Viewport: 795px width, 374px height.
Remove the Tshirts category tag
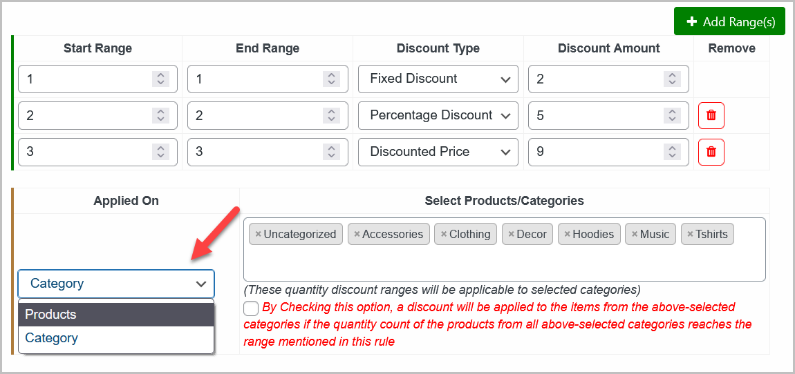[690, 235]
